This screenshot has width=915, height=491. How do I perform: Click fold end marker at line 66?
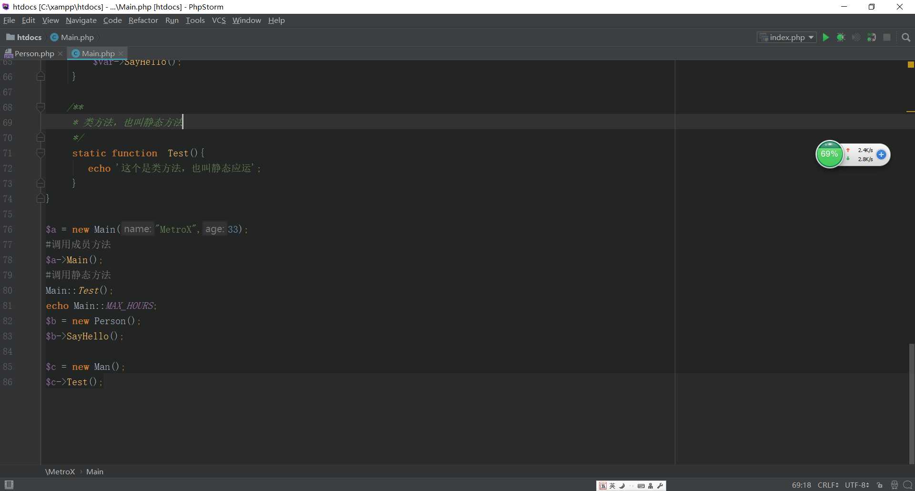[41, 76]
